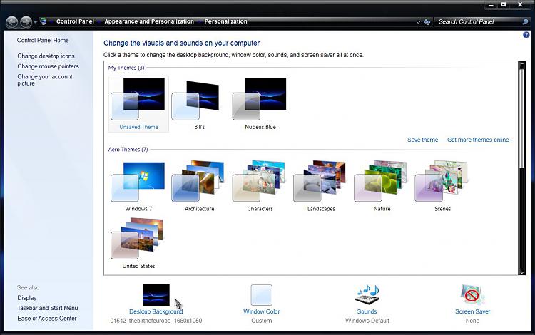Click the theme list vertical scrollbar thumb
Screen dimensions: 535x335
521,118
